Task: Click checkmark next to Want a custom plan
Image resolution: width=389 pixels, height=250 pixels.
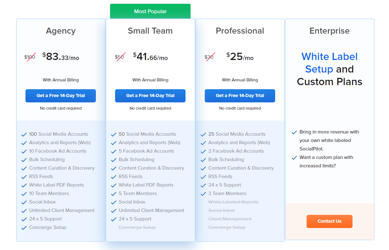Action: click(294, 158)
